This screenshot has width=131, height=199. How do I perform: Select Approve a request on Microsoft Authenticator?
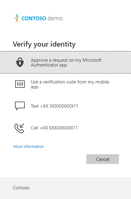(x=66, y=62)
